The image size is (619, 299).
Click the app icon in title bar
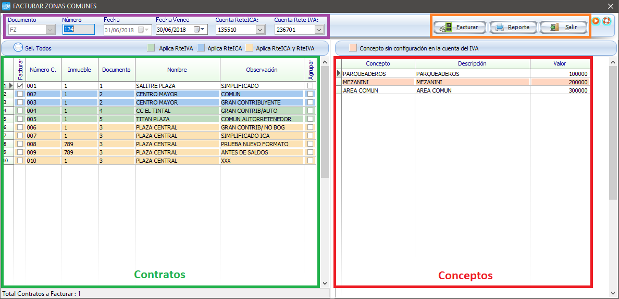pyautogui.click(x=6, y=6)
